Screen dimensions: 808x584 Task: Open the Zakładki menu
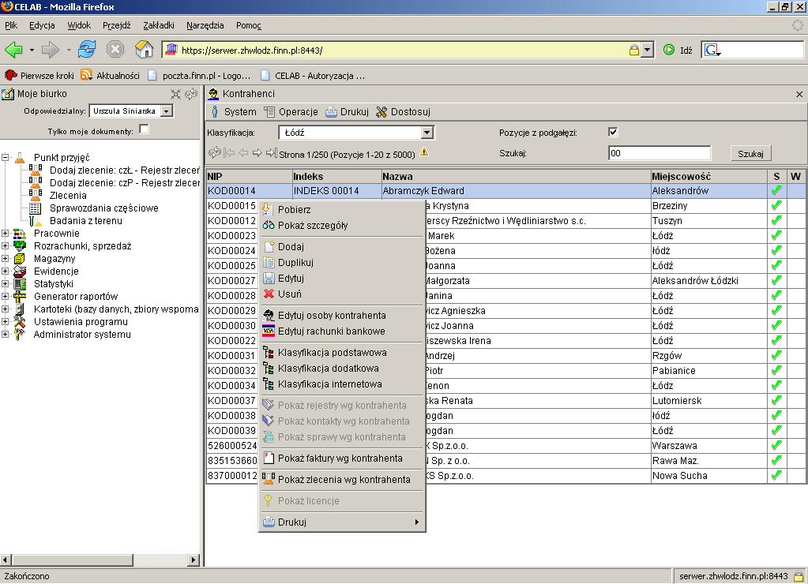coord(158,25)
